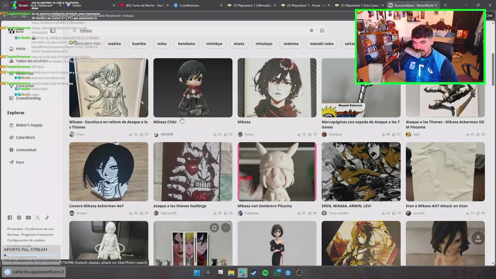Image resolution: width=496 pixels, height=279 pixels.
Task: Click the TOP scroll-to-top button
Action: (x=478, y=239)
